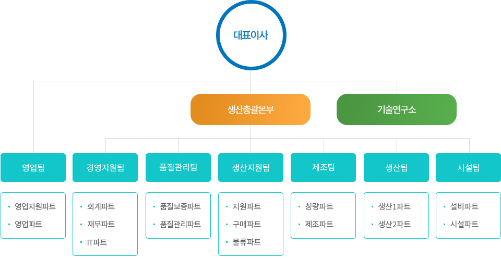Viewport: 501px width, 259px height.
Task: Choose the 품질관리팀 team box
Action: 178,167
